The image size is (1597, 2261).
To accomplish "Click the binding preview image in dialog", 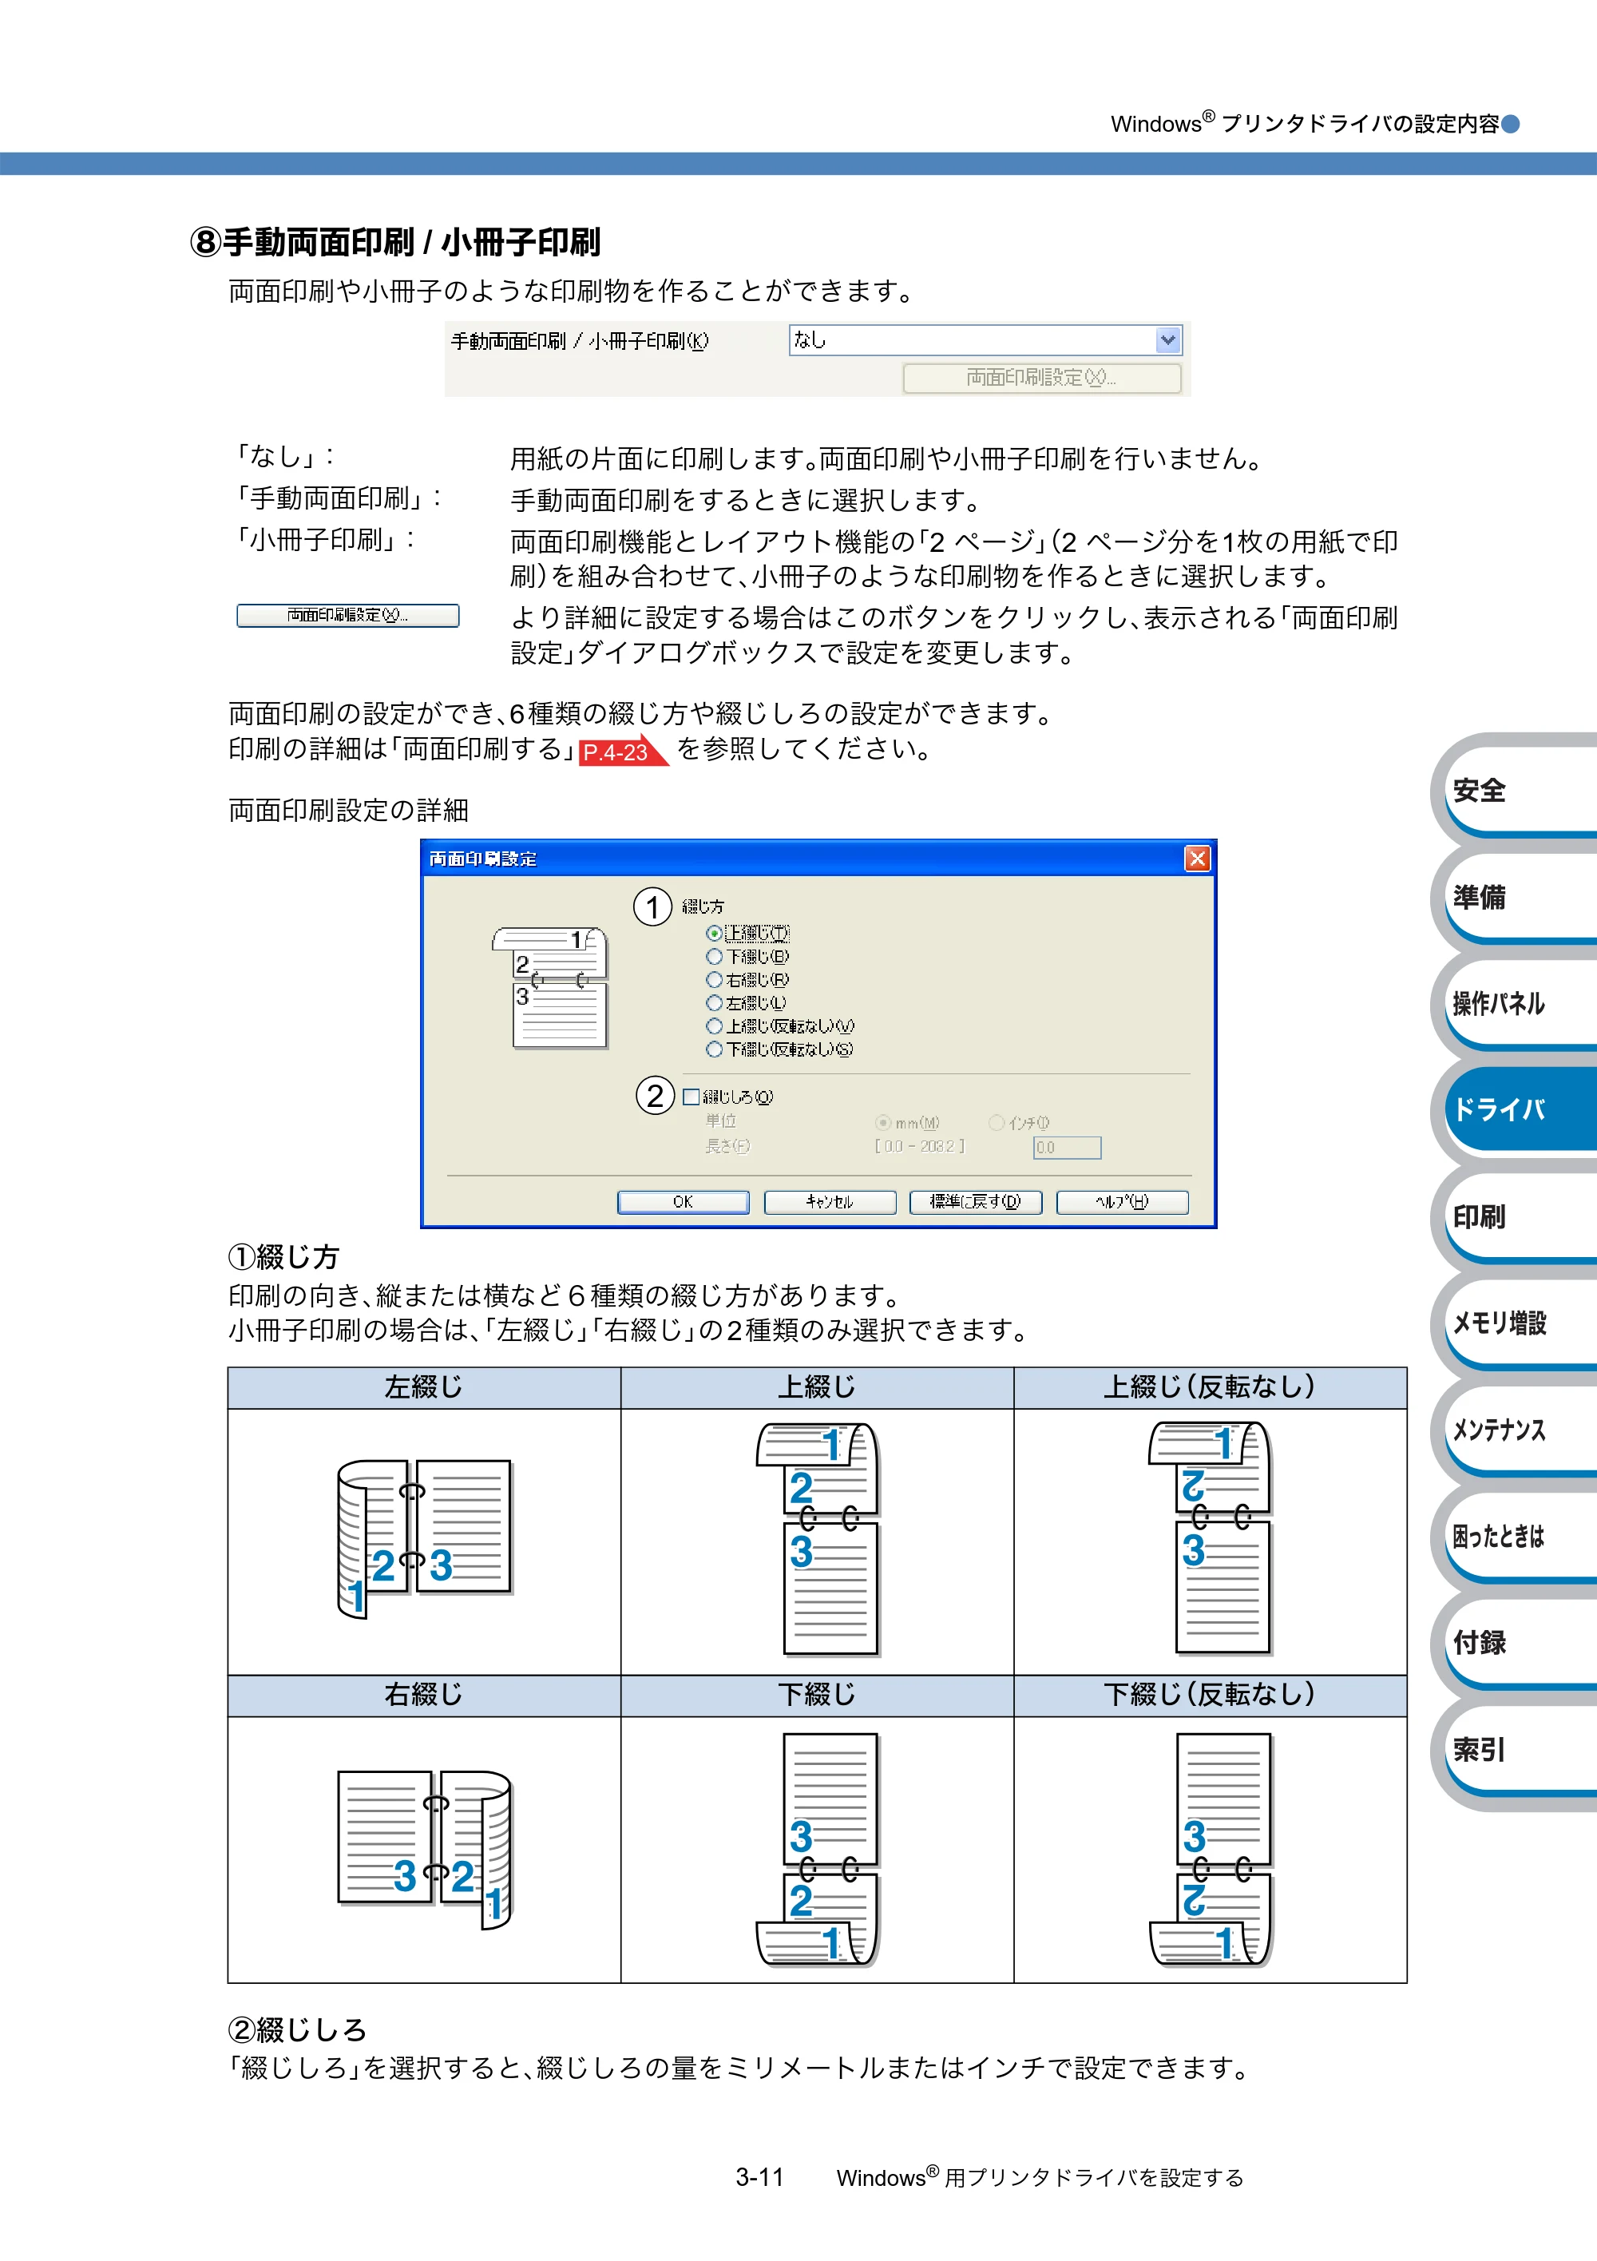I will 549,986.
